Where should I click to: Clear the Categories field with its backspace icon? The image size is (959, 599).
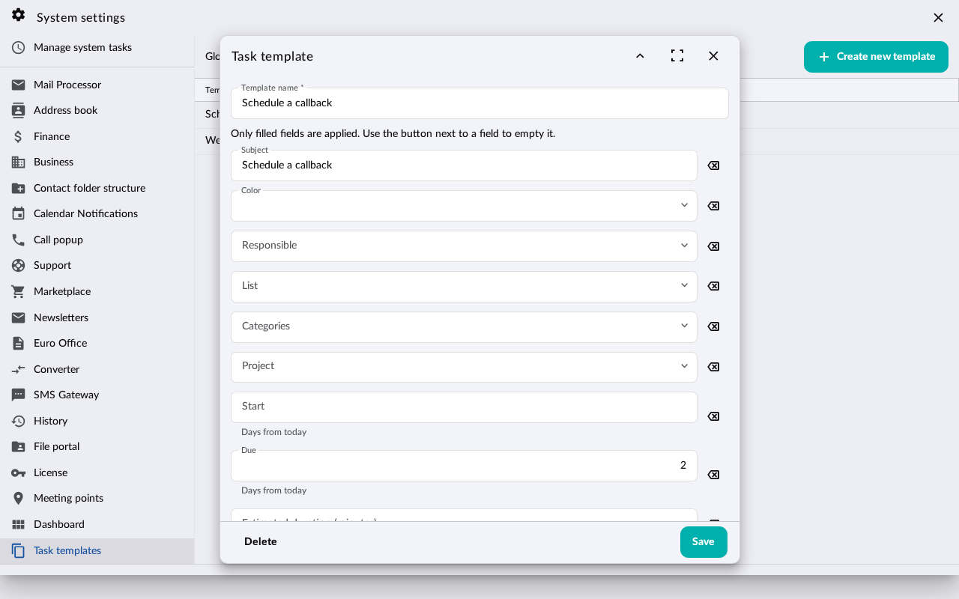713,326
